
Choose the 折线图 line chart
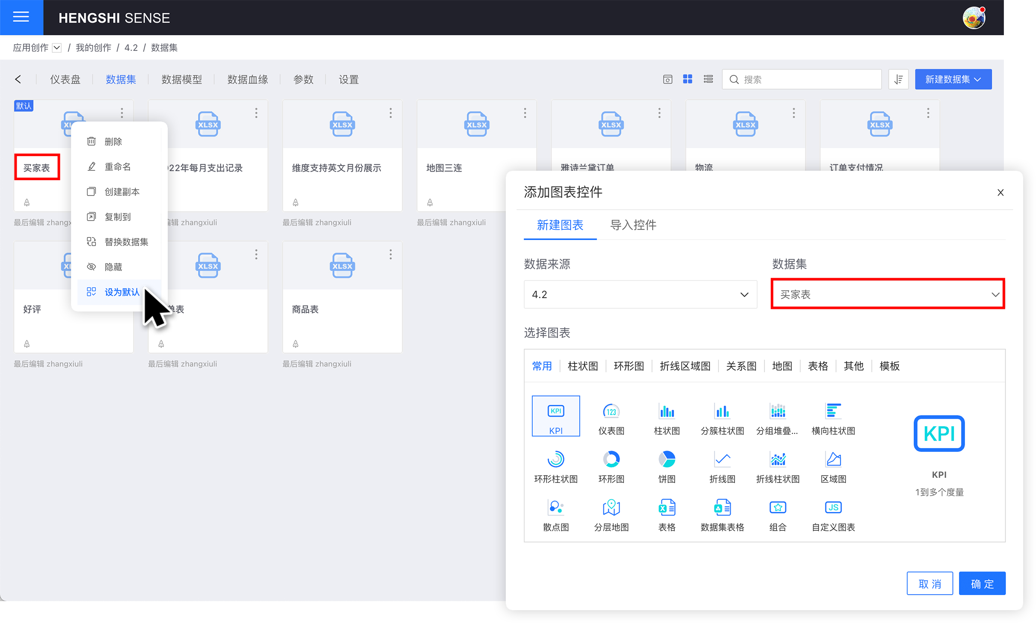(x=722, y=467)
